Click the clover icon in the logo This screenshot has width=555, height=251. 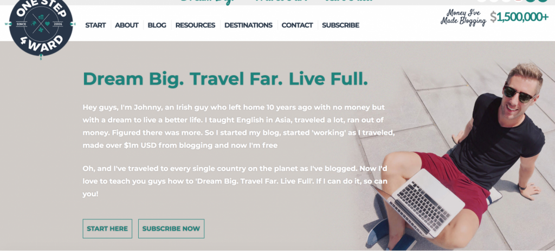(41, 30)
